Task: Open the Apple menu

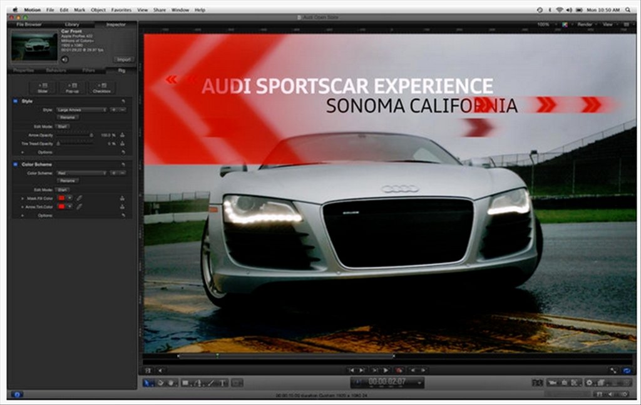Action: 15,10
